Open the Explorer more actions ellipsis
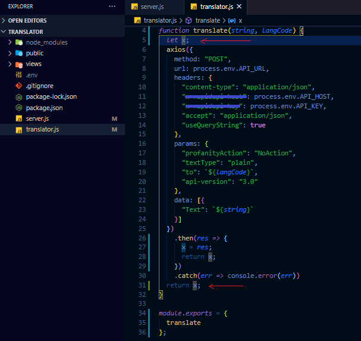 (x=112, y=7)
